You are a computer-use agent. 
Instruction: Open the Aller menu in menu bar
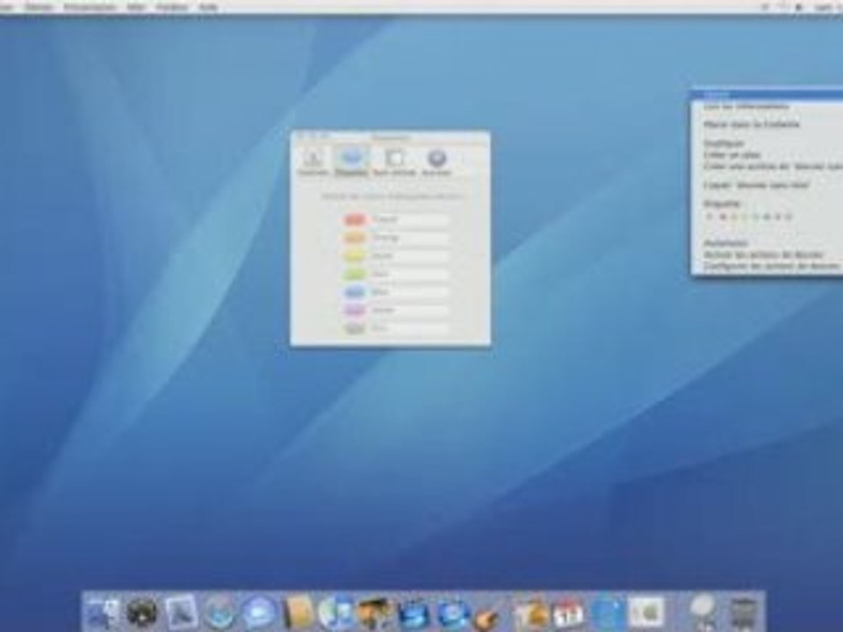(x=137, y=7)
